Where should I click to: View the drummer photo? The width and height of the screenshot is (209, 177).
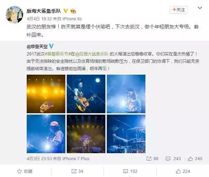click(126, 134)
